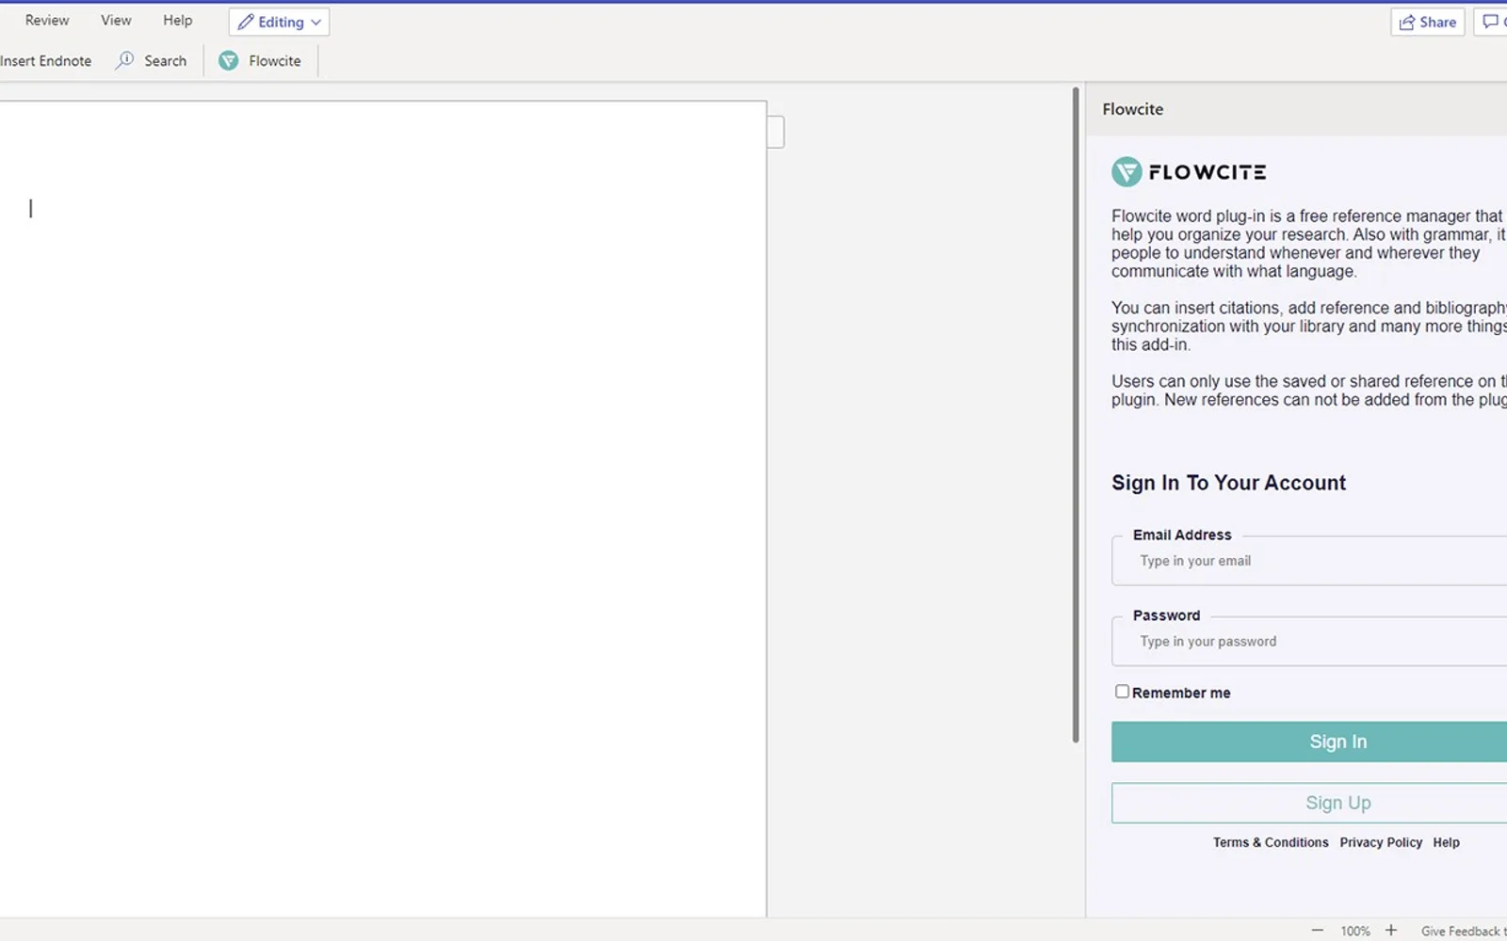Open the Review tab

point(47,20)
